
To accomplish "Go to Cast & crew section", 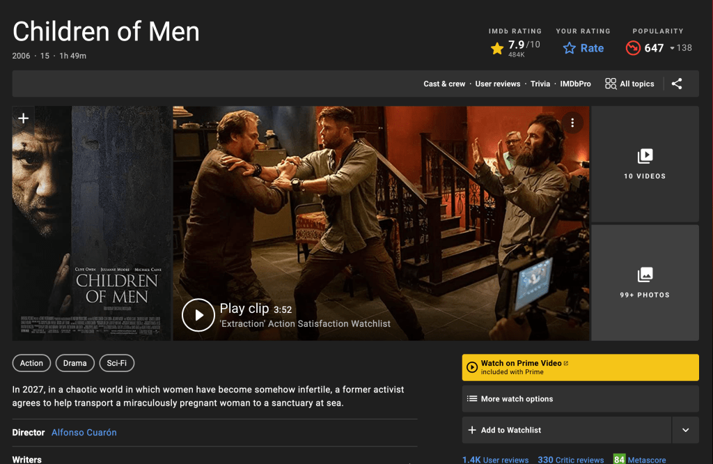I will click(444, 84).
